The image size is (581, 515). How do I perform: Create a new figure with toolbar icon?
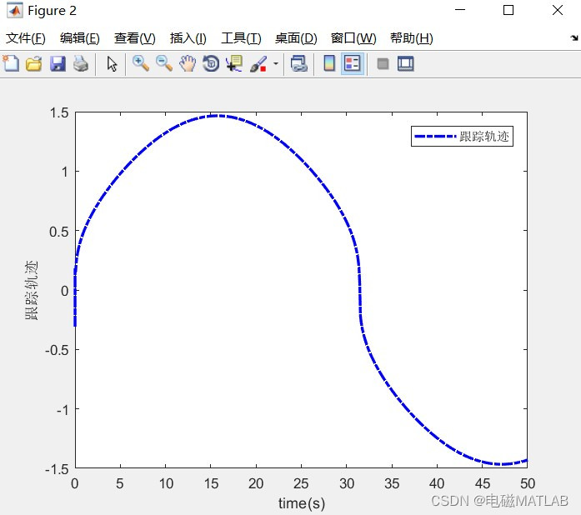(11, 63)
